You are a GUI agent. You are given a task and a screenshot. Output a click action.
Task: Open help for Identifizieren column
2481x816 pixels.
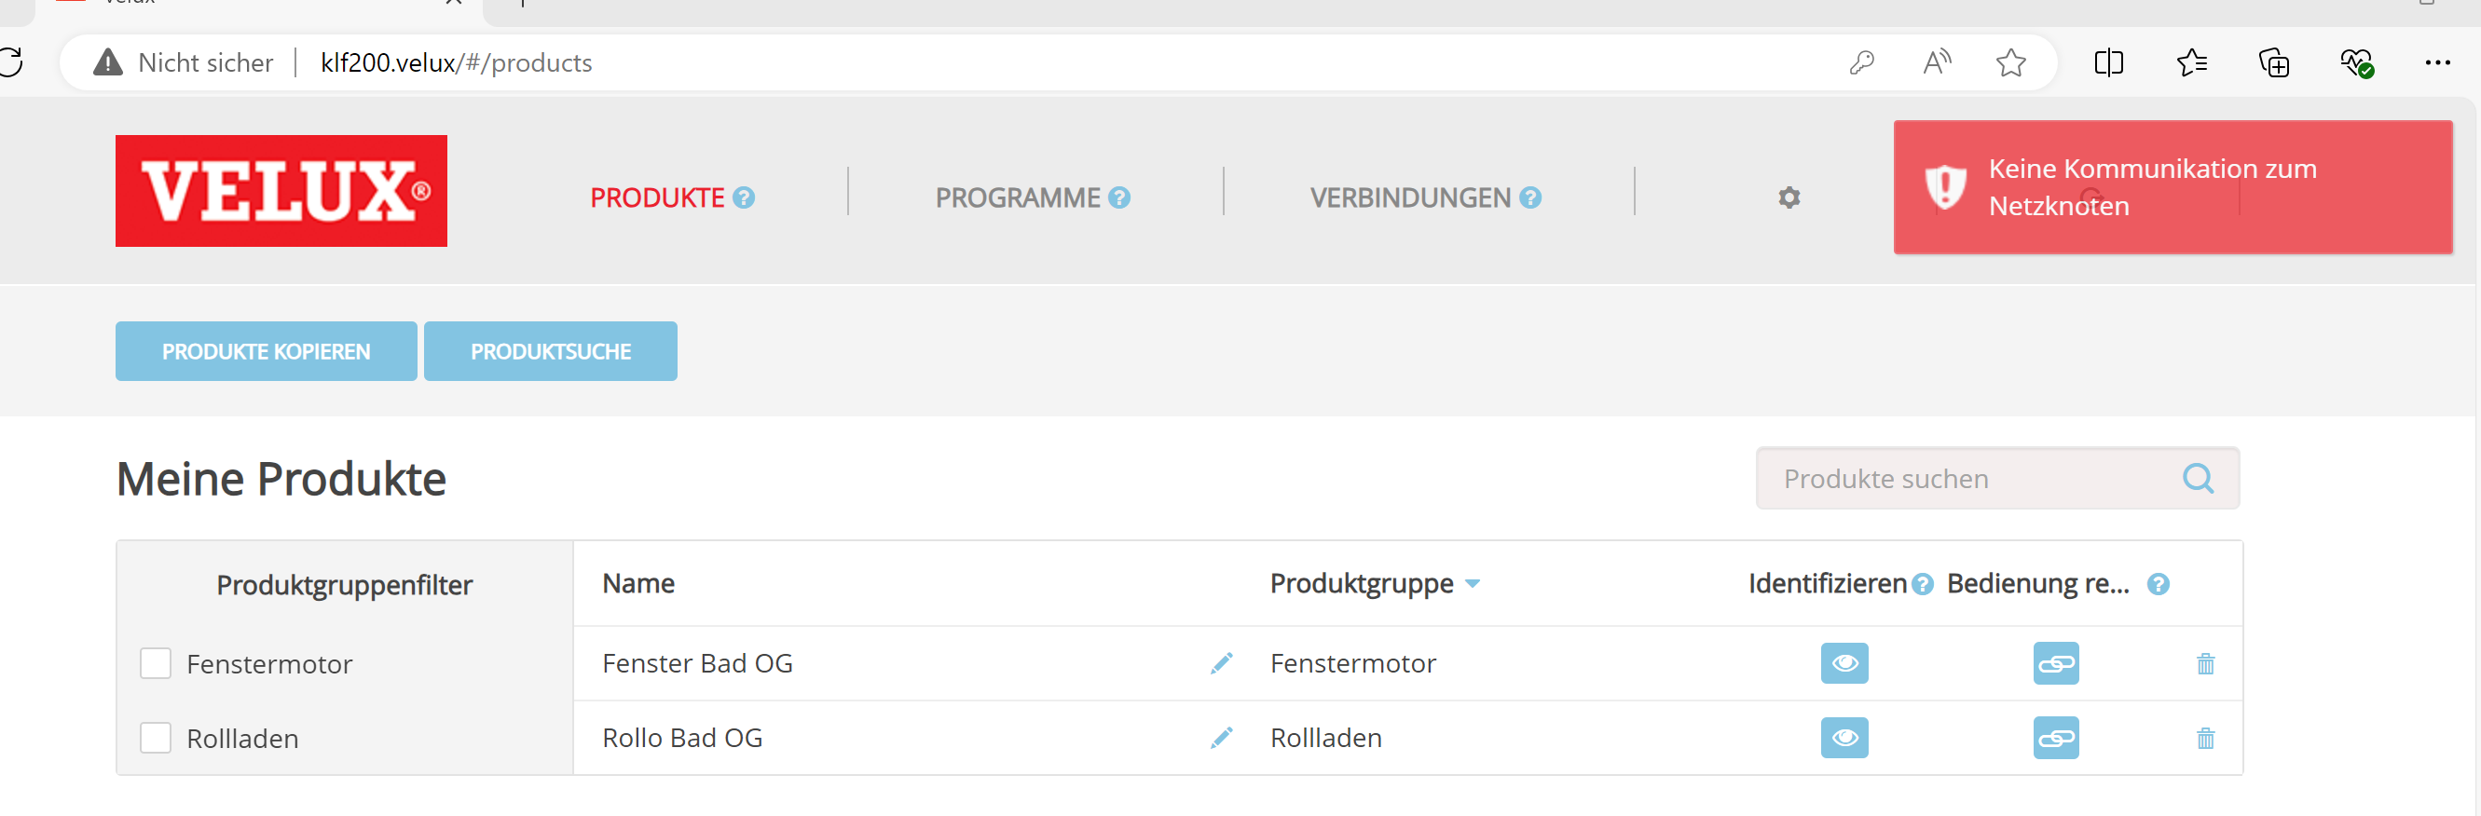(1923, 584)
